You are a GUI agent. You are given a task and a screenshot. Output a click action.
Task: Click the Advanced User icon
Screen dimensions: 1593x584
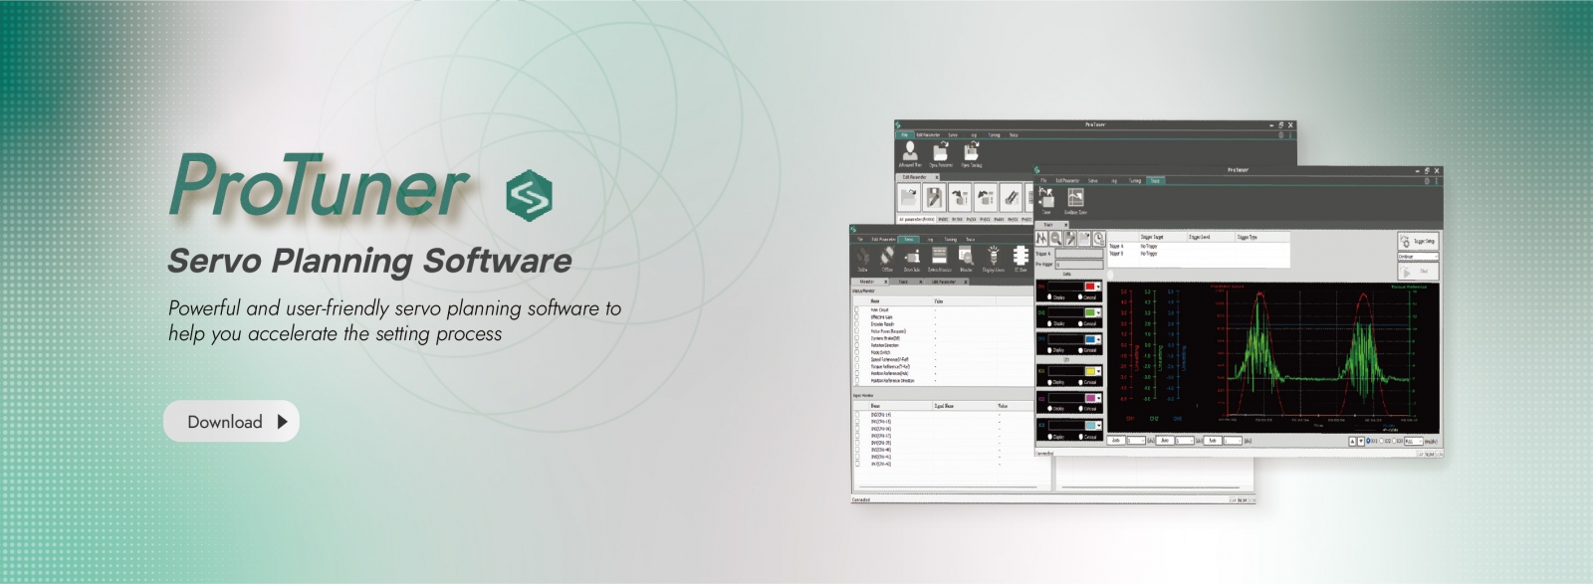tap(910, 153)
